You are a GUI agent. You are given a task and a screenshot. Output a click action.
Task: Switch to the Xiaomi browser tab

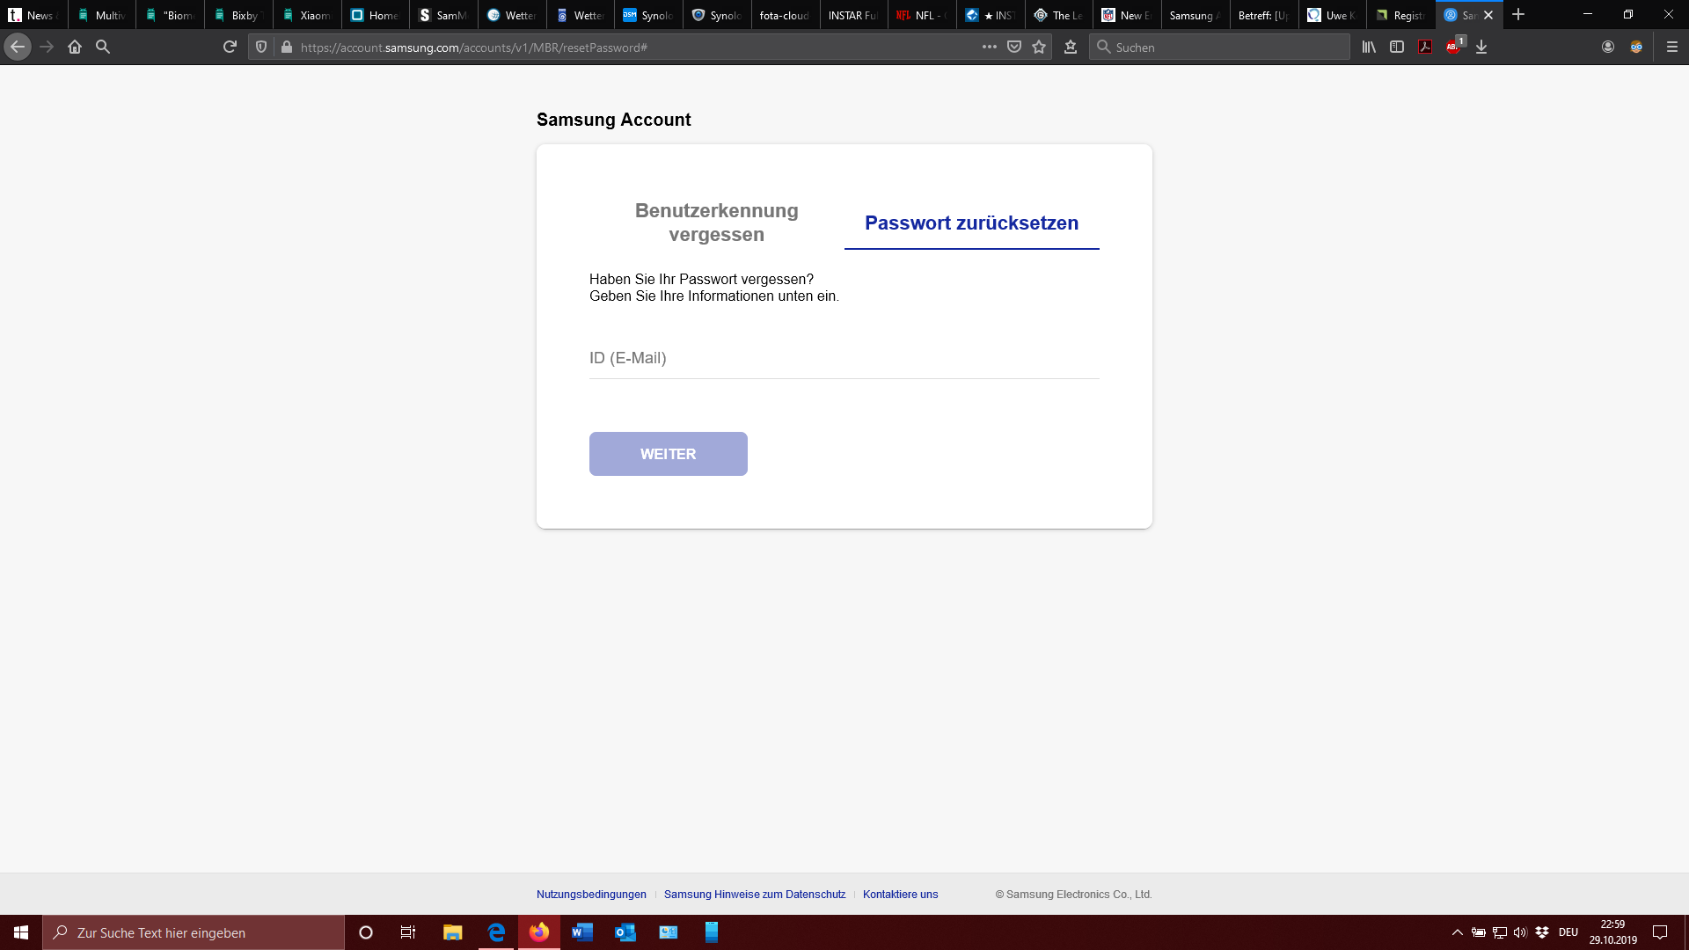tap(307, 15)
